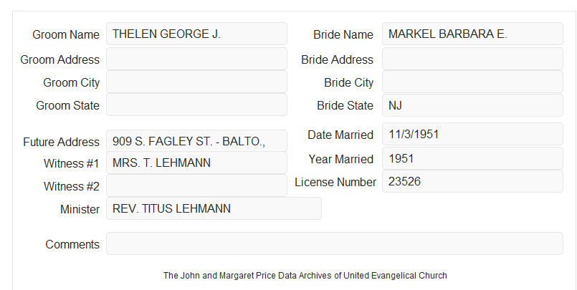
Task: Select the Bride Name input box
Action: click(x=472, y=34)
